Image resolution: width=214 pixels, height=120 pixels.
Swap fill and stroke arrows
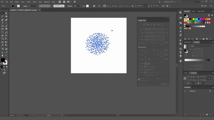tap(6, 59)
